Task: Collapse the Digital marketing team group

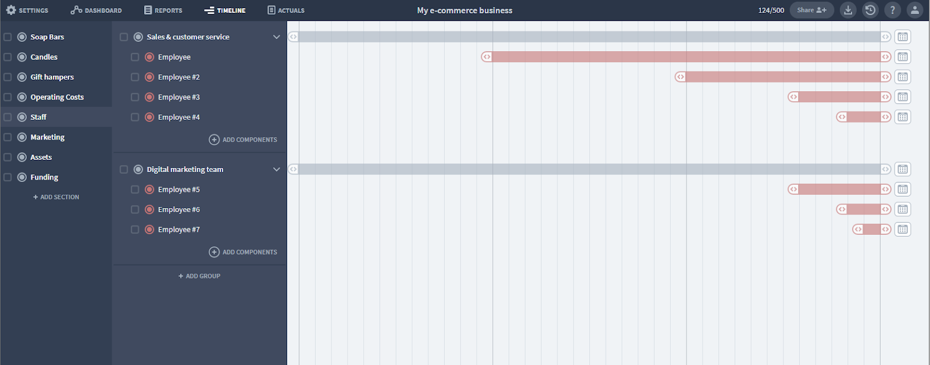Action: [277, 169]
